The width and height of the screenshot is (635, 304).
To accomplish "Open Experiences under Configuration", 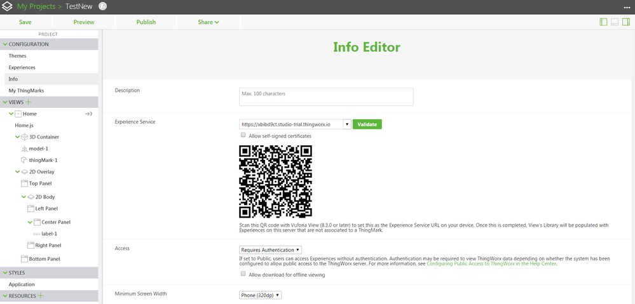I will coord(22,67).
